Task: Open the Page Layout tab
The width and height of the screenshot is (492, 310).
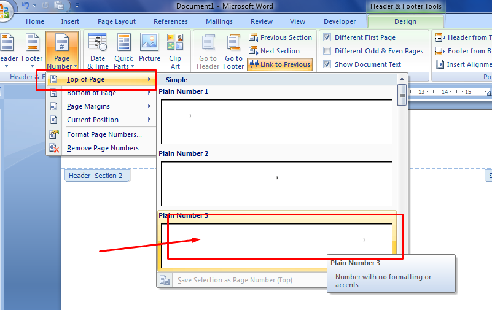Action: [117, 21]
